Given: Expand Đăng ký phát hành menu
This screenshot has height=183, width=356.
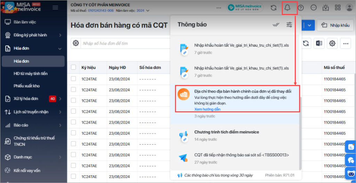Looking at the screenshot, I should (33, 35).
